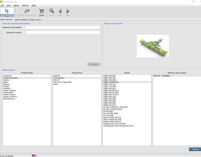Click the Main selection toolbar icon
The image size is (201, 157).
pos(7,12)
